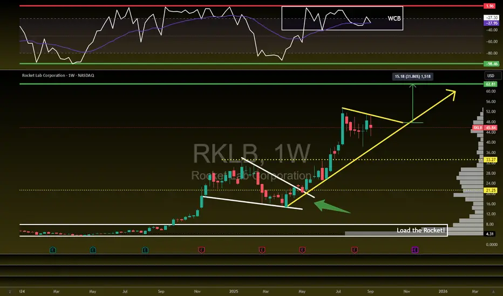Click the Nov label just before 2026
Screen dimensions: 503x296
406,292
